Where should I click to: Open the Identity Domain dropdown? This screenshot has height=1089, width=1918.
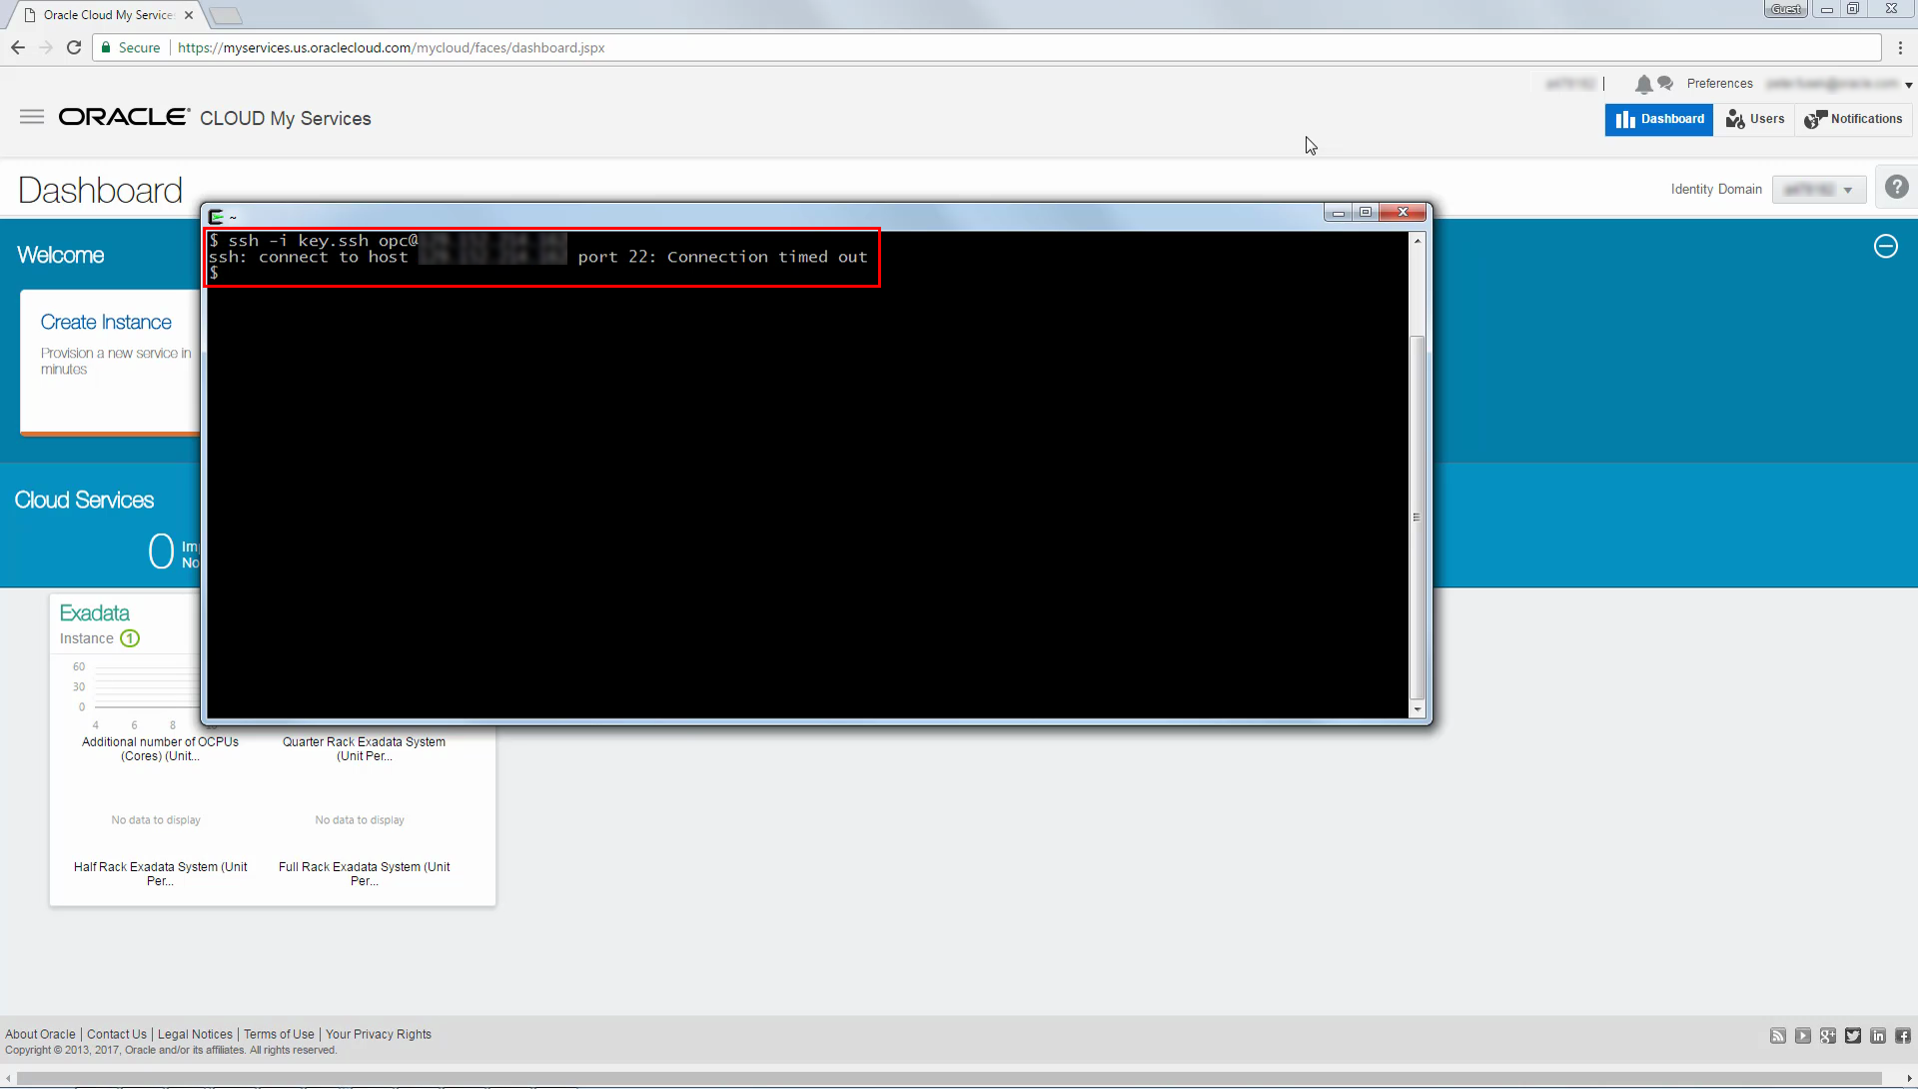(x=1819, y=190)
